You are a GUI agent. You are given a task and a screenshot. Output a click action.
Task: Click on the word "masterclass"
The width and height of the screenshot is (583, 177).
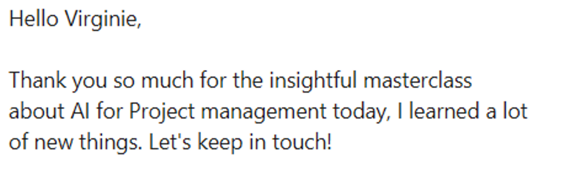click(x=417, y=80)
